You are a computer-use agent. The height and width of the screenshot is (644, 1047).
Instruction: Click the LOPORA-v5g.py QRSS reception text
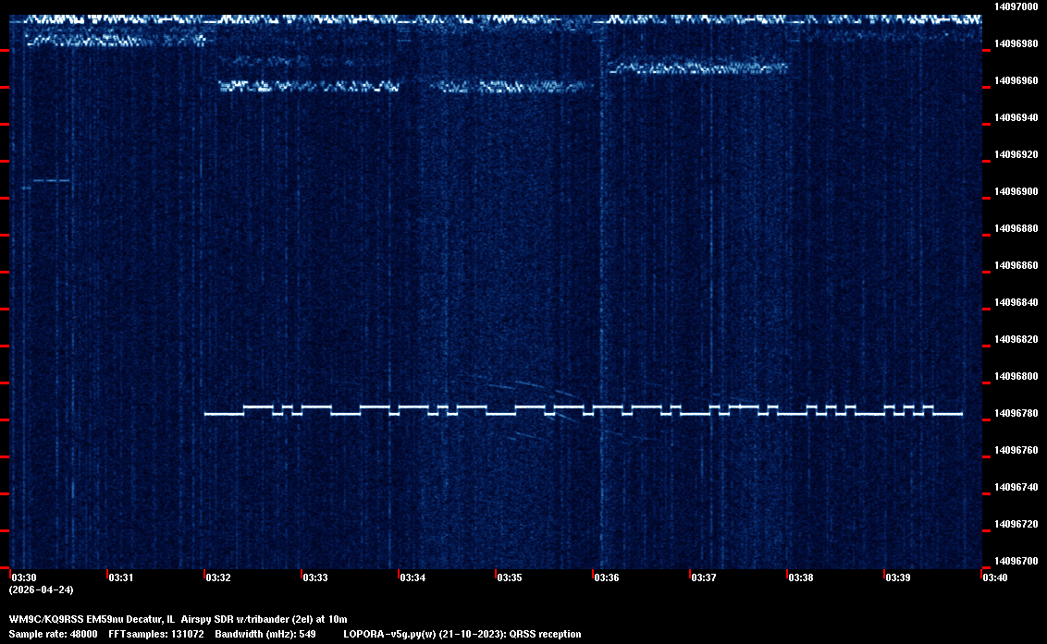(462, 634)
